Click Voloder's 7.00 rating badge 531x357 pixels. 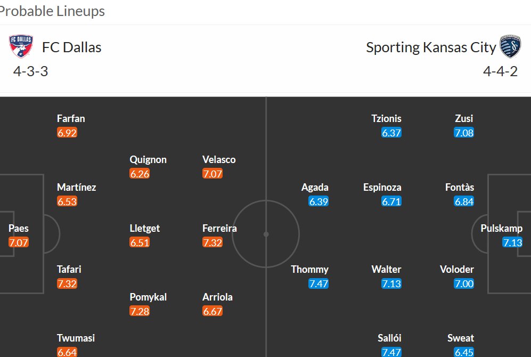(x=463, y=283)
